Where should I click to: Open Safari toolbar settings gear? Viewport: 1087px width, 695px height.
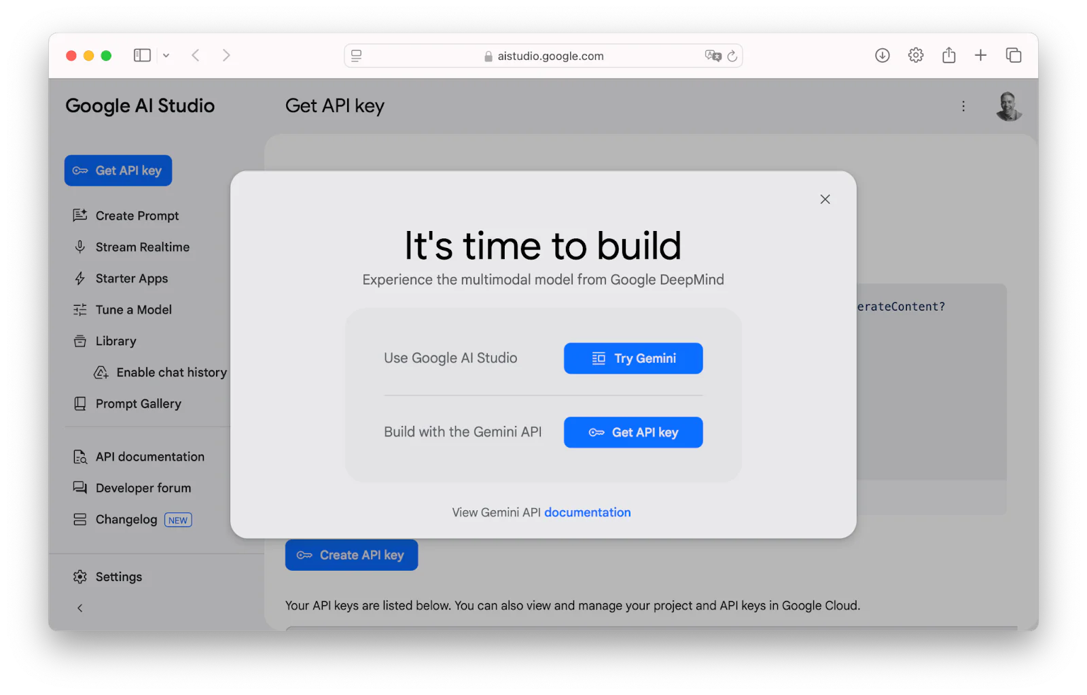point(916,55)
